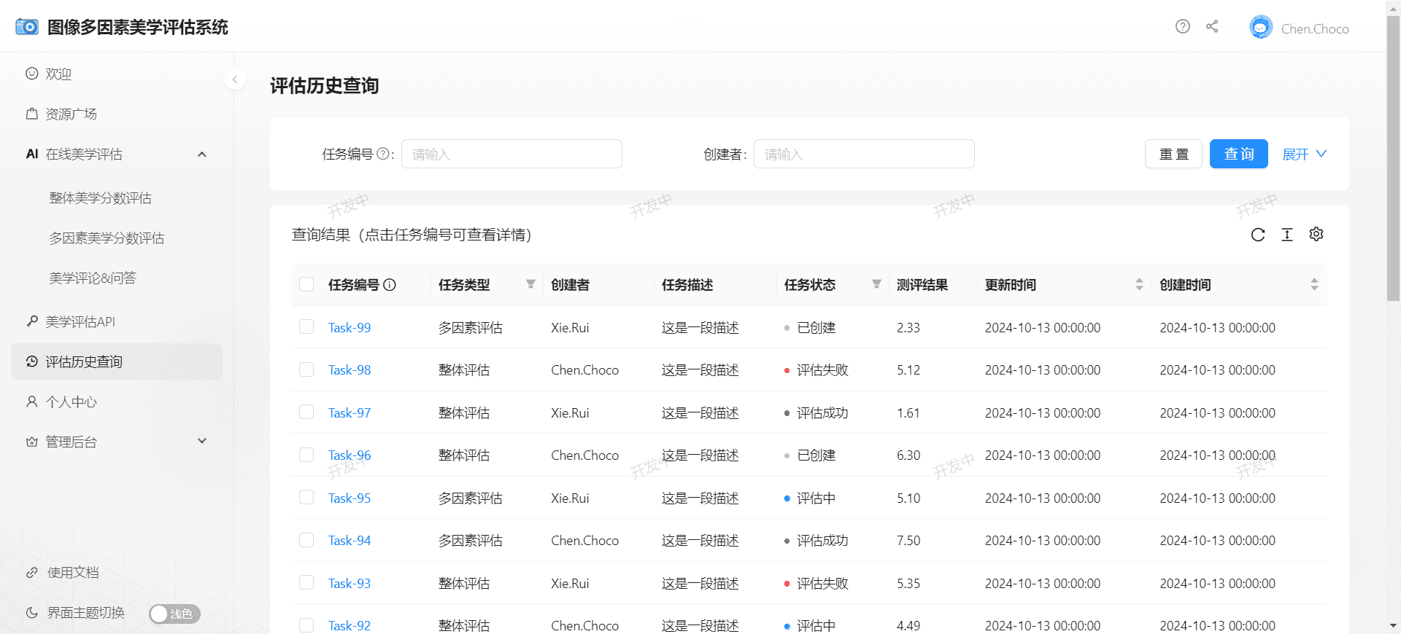
Task: Click the Chen.Choco user avatar
Action: click(1260, 28)
